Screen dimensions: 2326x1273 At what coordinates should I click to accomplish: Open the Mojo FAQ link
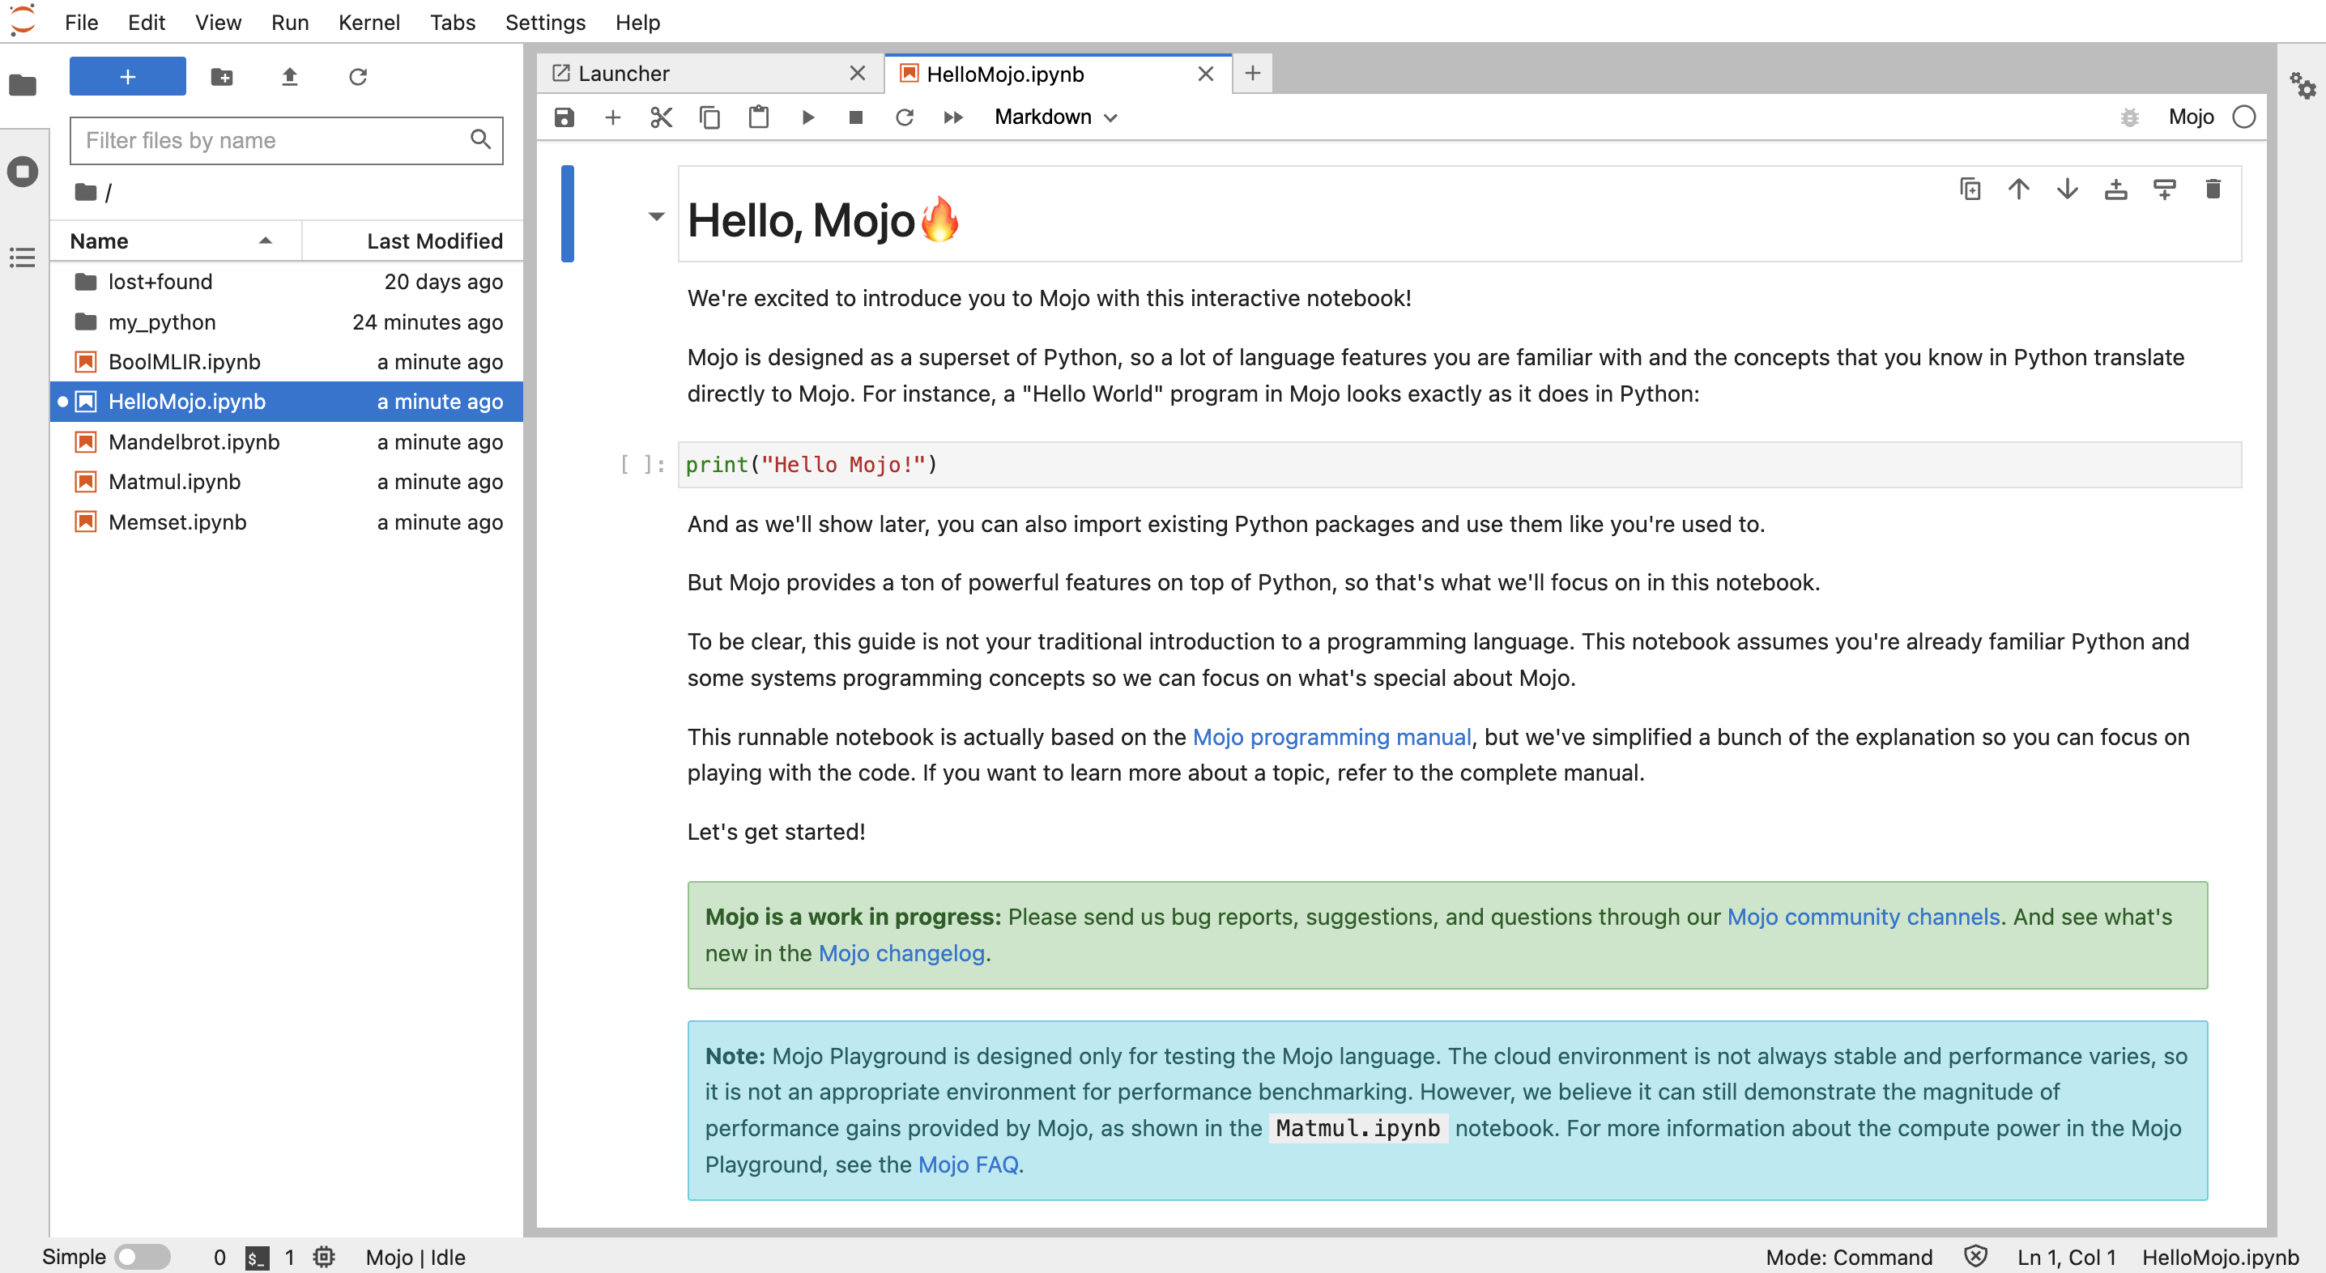(x=968, y=1164)
